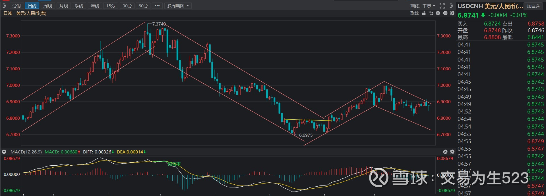
Task: Expand right panel double-chevron near 工具
Action: point(451,6)
